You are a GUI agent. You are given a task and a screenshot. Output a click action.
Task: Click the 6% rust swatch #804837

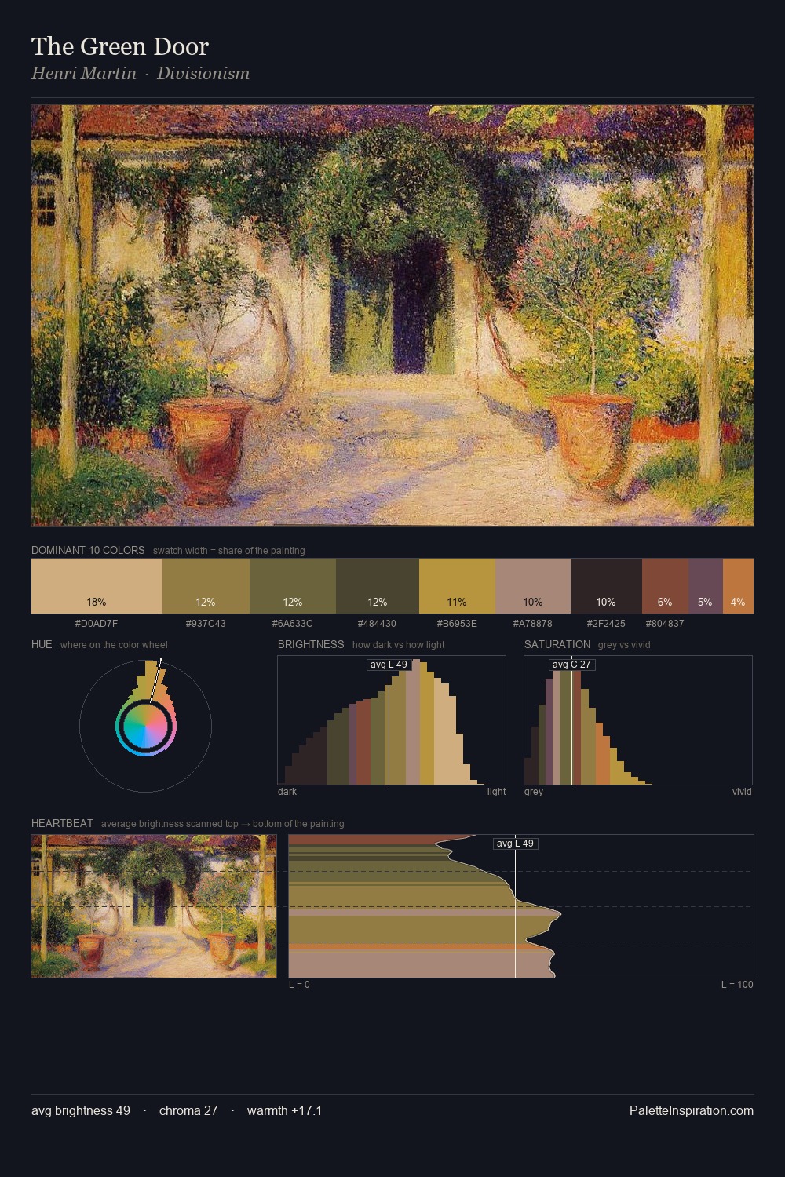[x=665, y=585]
